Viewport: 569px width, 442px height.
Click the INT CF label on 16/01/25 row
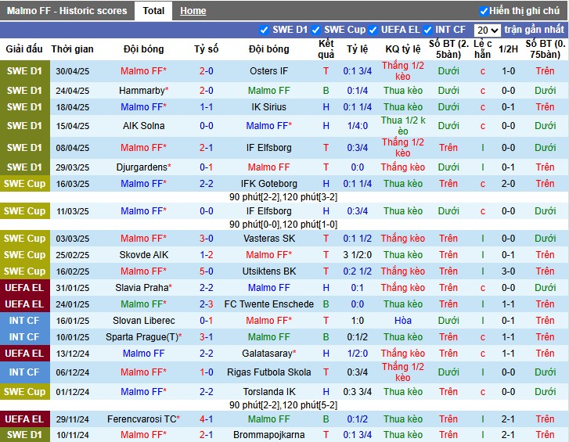(24, 321)
